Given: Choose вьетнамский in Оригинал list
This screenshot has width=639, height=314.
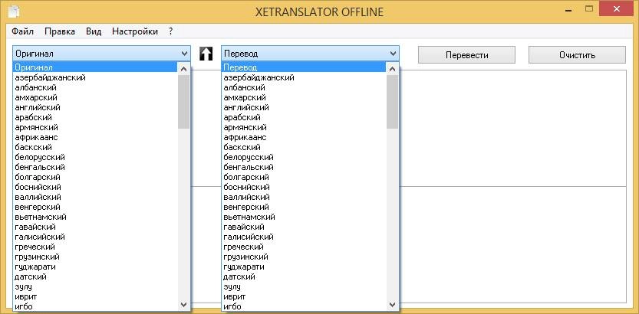Looking at the screenshot, I should (95, 217).
